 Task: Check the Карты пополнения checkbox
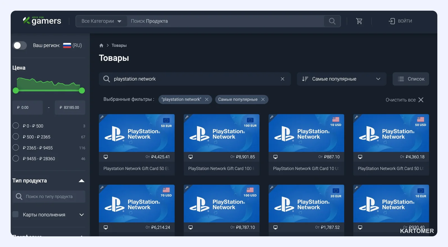coord(15,214)
